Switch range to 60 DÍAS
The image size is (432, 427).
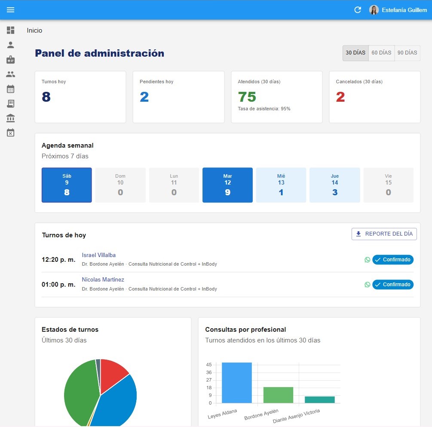pos(381,53)
